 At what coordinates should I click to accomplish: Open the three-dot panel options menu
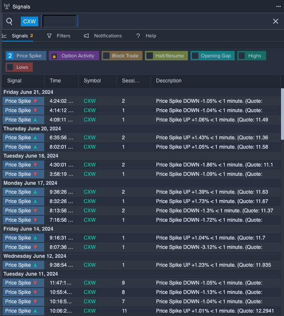278,6
